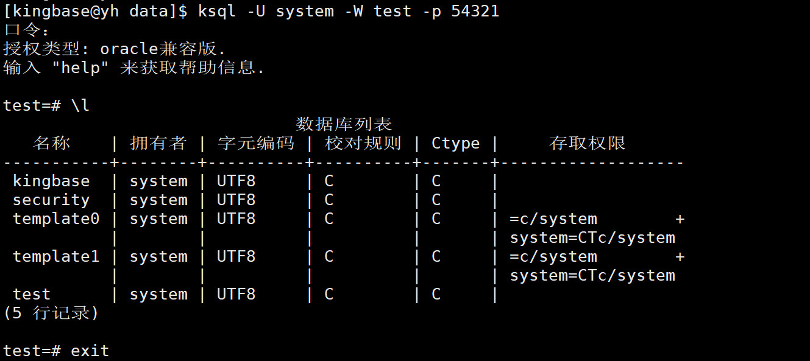This screenshot has width=810, height=361.
Task: Click the ksql command in the shell prompt
Action: pyautogui.click(x=216, y=11)
